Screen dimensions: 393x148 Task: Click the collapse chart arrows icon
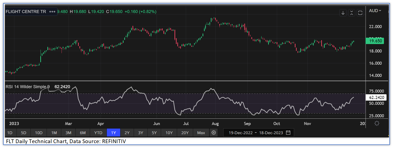[352, 13]
